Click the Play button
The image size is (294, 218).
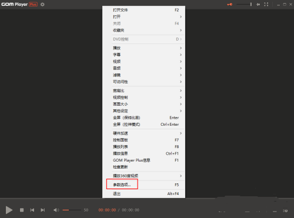coord(9,210)
